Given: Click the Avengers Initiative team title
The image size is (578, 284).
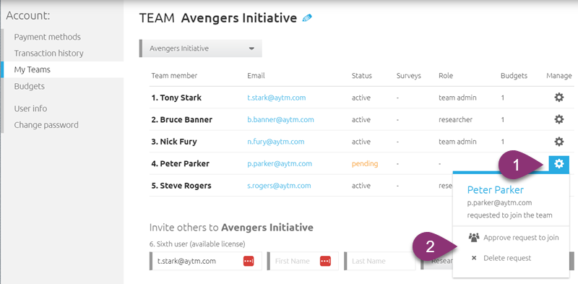Looking at the screenshot, I should 239,17.
